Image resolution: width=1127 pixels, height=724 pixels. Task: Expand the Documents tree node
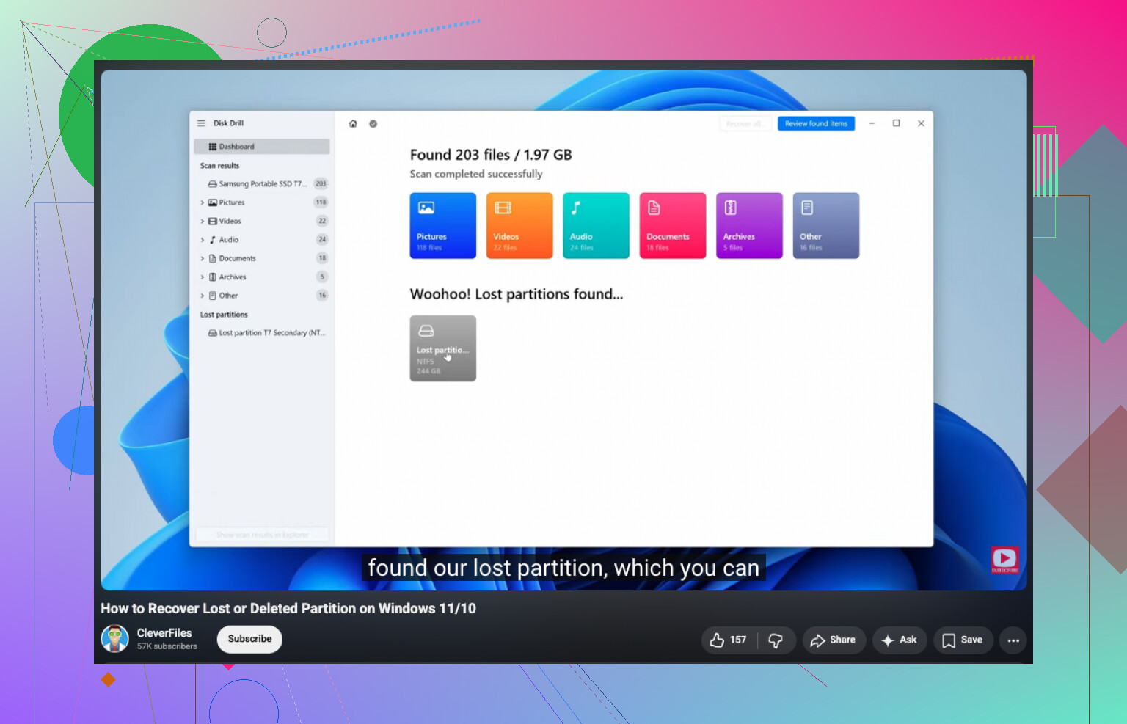click(x=203, y=258)
